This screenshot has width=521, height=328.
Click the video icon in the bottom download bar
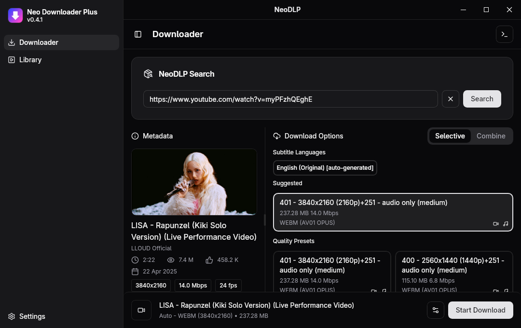pos(141,310)
